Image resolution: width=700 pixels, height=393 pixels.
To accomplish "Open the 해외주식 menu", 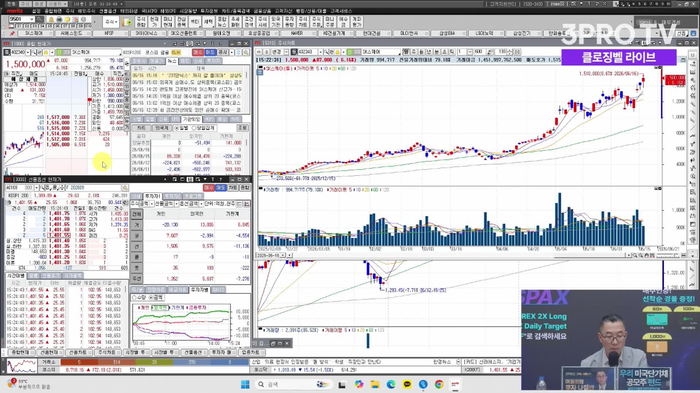I will click(86, 11).
